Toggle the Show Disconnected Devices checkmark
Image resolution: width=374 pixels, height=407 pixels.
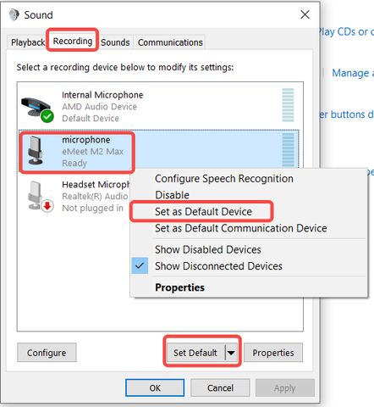point(140,265)
